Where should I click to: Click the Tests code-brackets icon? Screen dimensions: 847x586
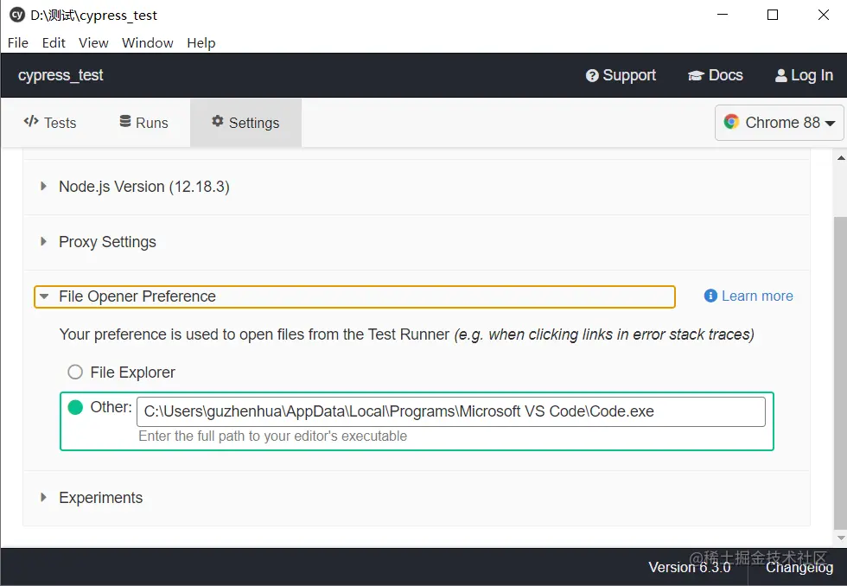[x=31, y=121]
